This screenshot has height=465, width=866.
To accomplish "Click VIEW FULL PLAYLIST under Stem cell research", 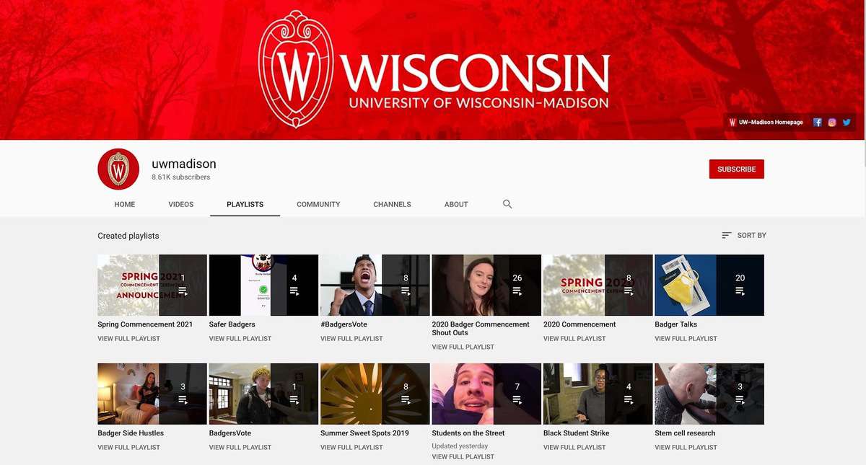I will [x=685, y=447].
